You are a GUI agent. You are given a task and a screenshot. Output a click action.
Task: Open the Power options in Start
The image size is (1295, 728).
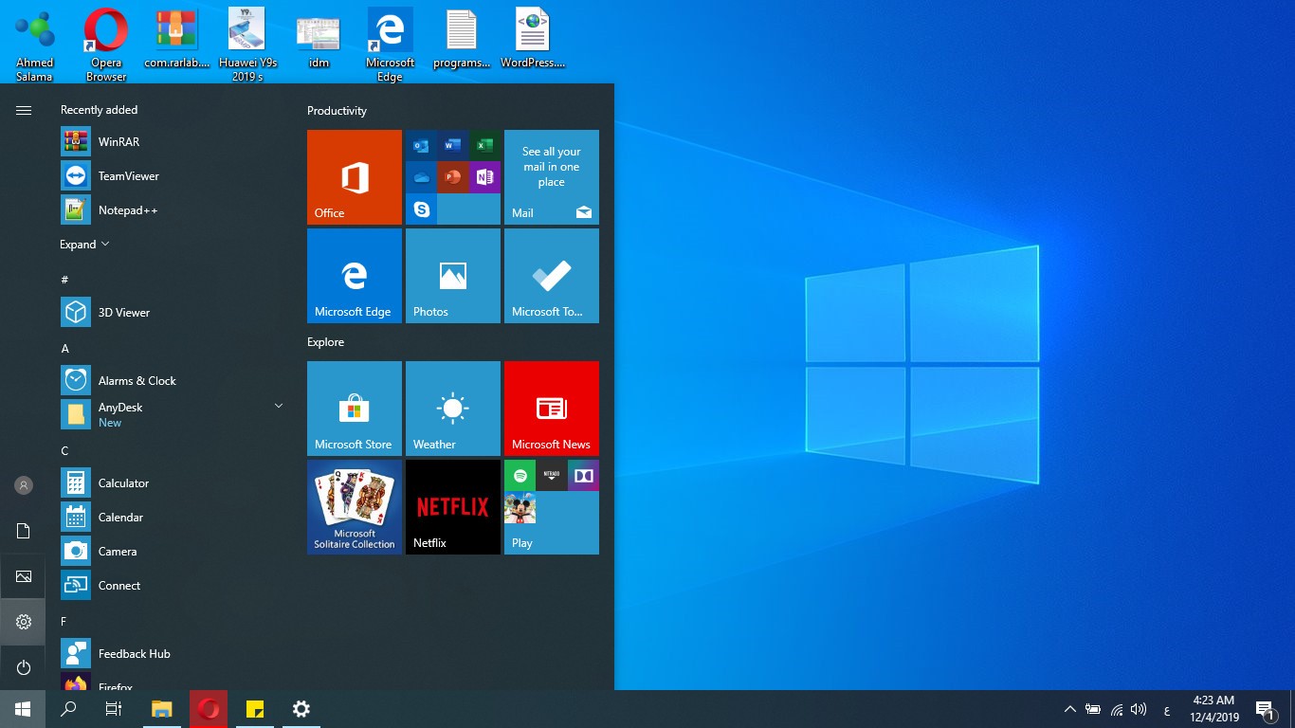[x=24, y=667]
